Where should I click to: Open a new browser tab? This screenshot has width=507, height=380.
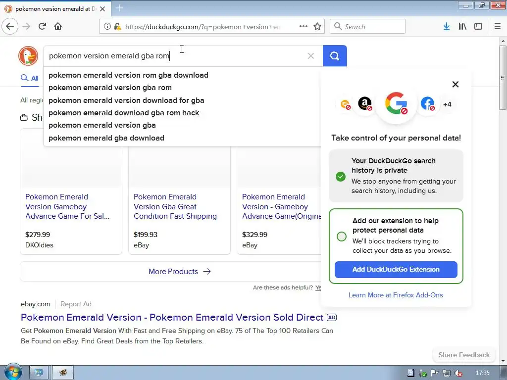(x=119, y=8)
